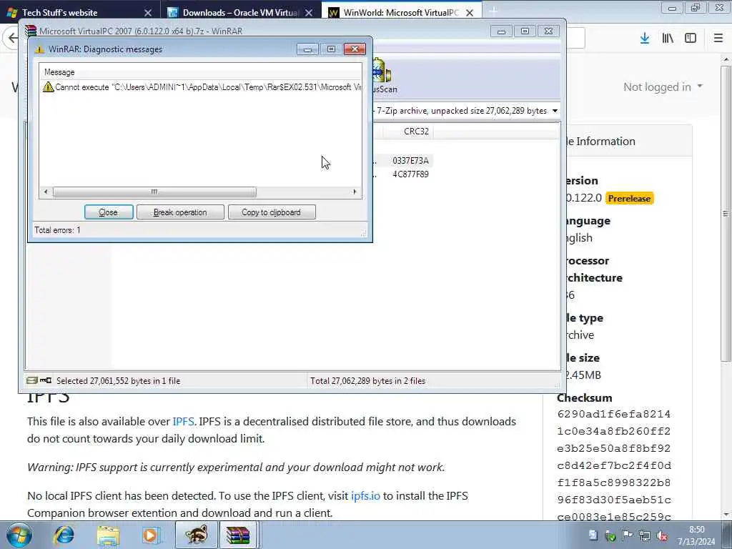Viewport: 732px width, 549px height.
Task: Click the Prerelease badge
Action: point(629,199)
